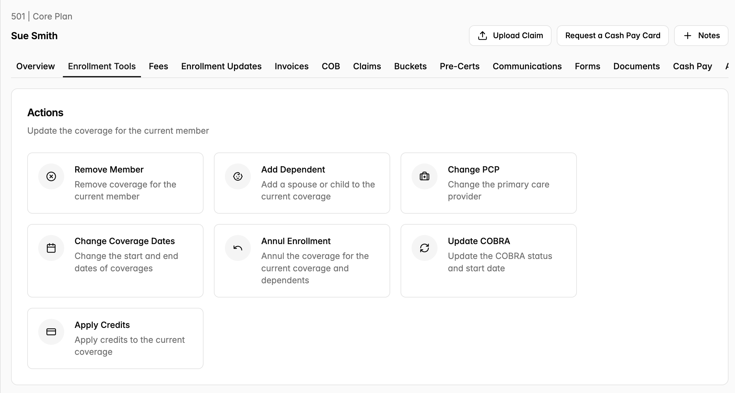Click Request a Cash Pay Card

[x=612, y=36]
